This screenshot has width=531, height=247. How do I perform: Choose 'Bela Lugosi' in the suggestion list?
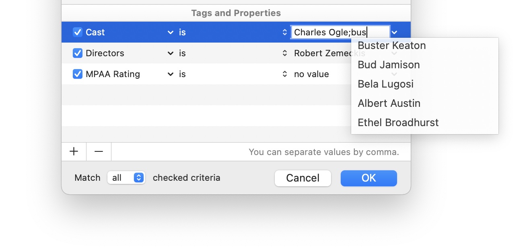(x=385, y=84)
